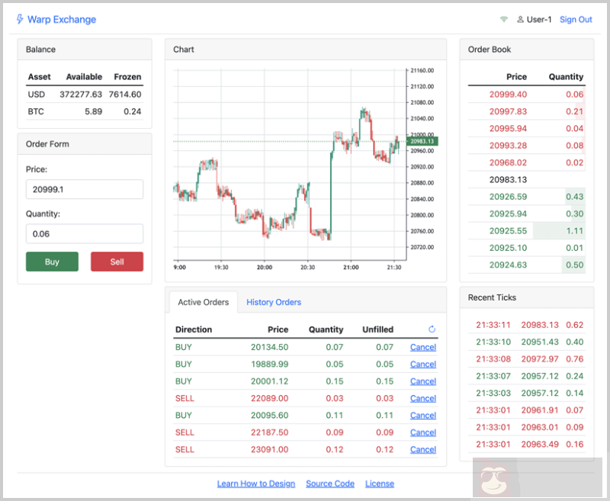The width and height of the screenshot is (610, 501).
Task: Switch to the History Orders tab
Action: tap(273, 302)
